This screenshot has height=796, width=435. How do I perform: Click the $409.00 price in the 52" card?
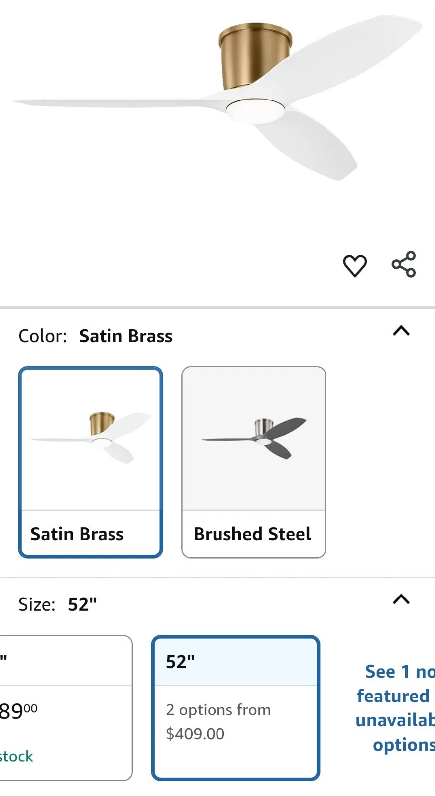pyautogui.click(x=195, y=734)
